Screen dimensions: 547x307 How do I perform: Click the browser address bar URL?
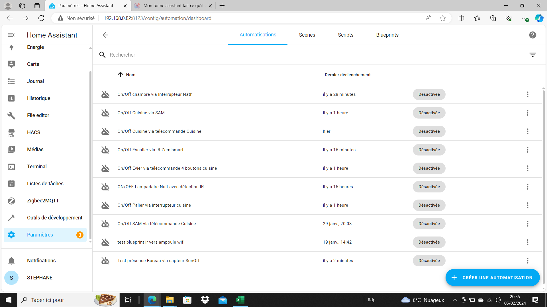(157, 18)
